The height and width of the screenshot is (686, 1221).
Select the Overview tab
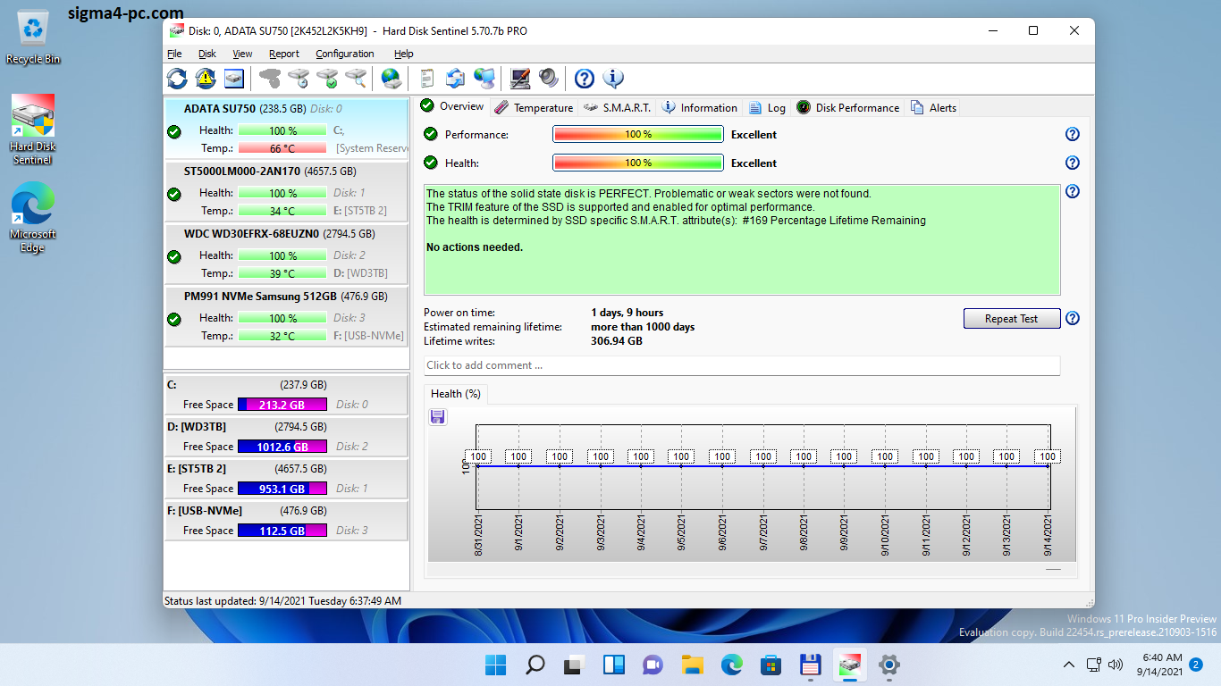click(x=452, y=106)
